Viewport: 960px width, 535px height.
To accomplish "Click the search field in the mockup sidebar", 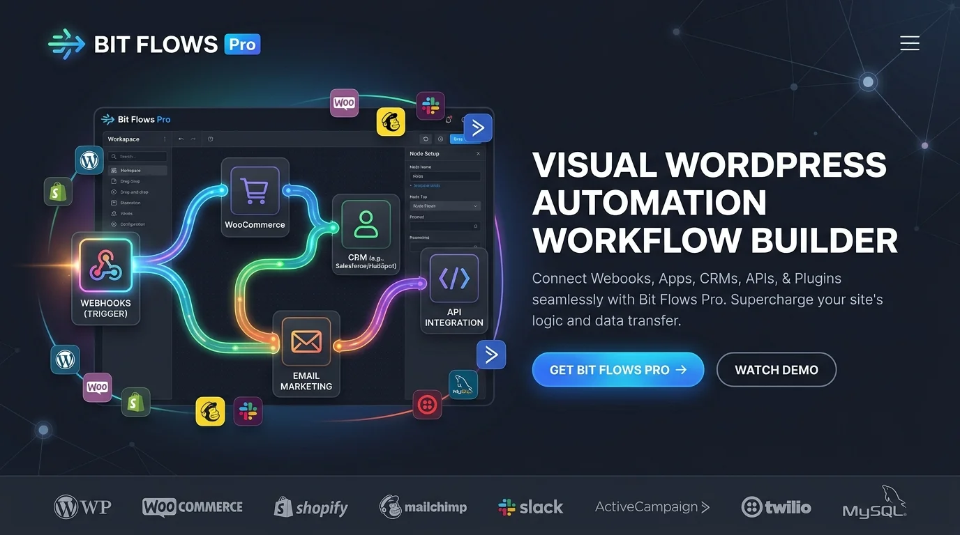I will coord(137,157).
